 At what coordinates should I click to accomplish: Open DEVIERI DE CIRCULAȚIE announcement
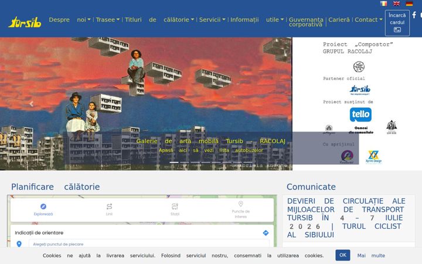(346, 218)
